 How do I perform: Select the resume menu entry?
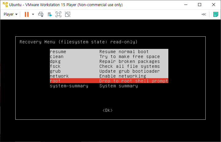tap(109, 52)
